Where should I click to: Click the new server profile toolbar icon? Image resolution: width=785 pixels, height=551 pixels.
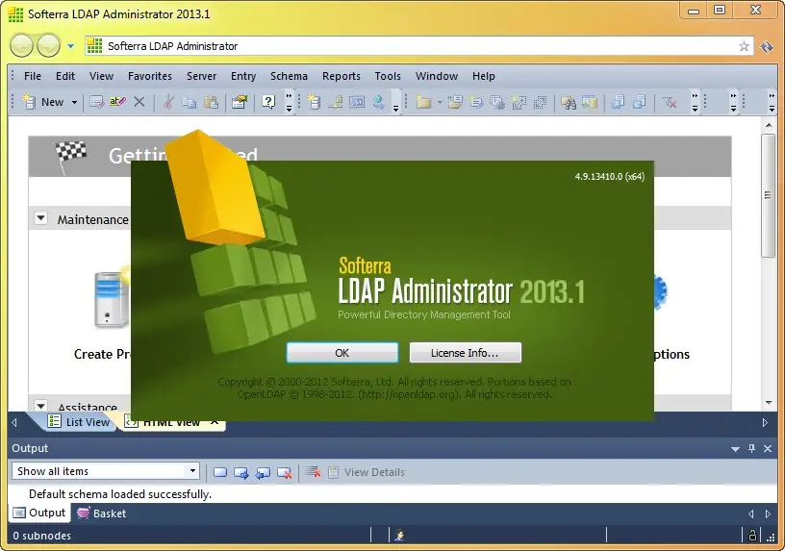pos(314,102)
